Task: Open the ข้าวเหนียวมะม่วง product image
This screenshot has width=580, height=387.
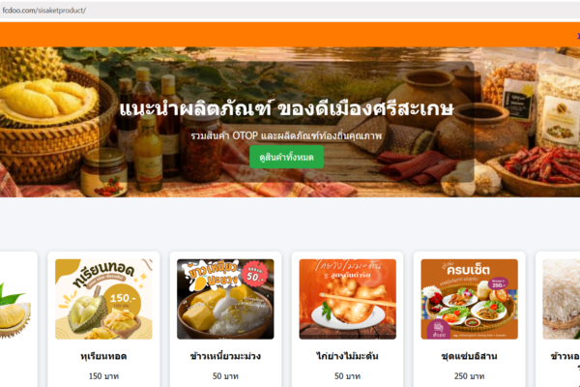Action: coord(225,299)
